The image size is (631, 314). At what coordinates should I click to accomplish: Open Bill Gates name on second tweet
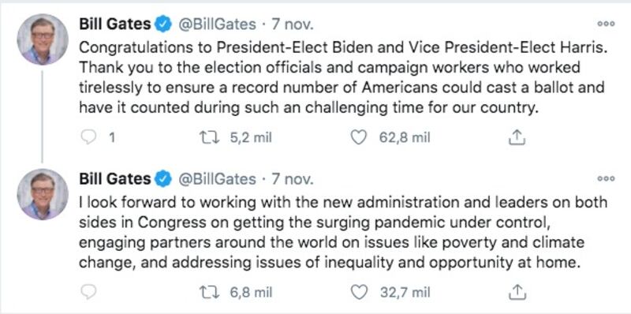(115, 179)
